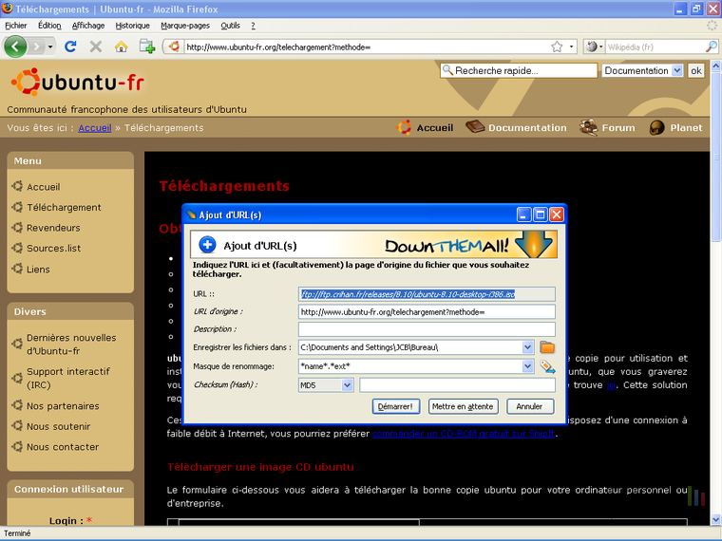
Task: Click the blue plus icon in Ajout d'URL(s) header
Action: point(207,245)
